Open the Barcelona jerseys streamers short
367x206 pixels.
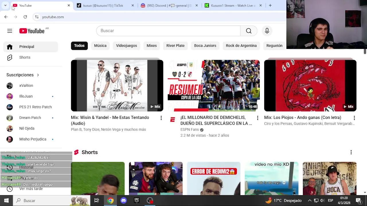[156, 178]
